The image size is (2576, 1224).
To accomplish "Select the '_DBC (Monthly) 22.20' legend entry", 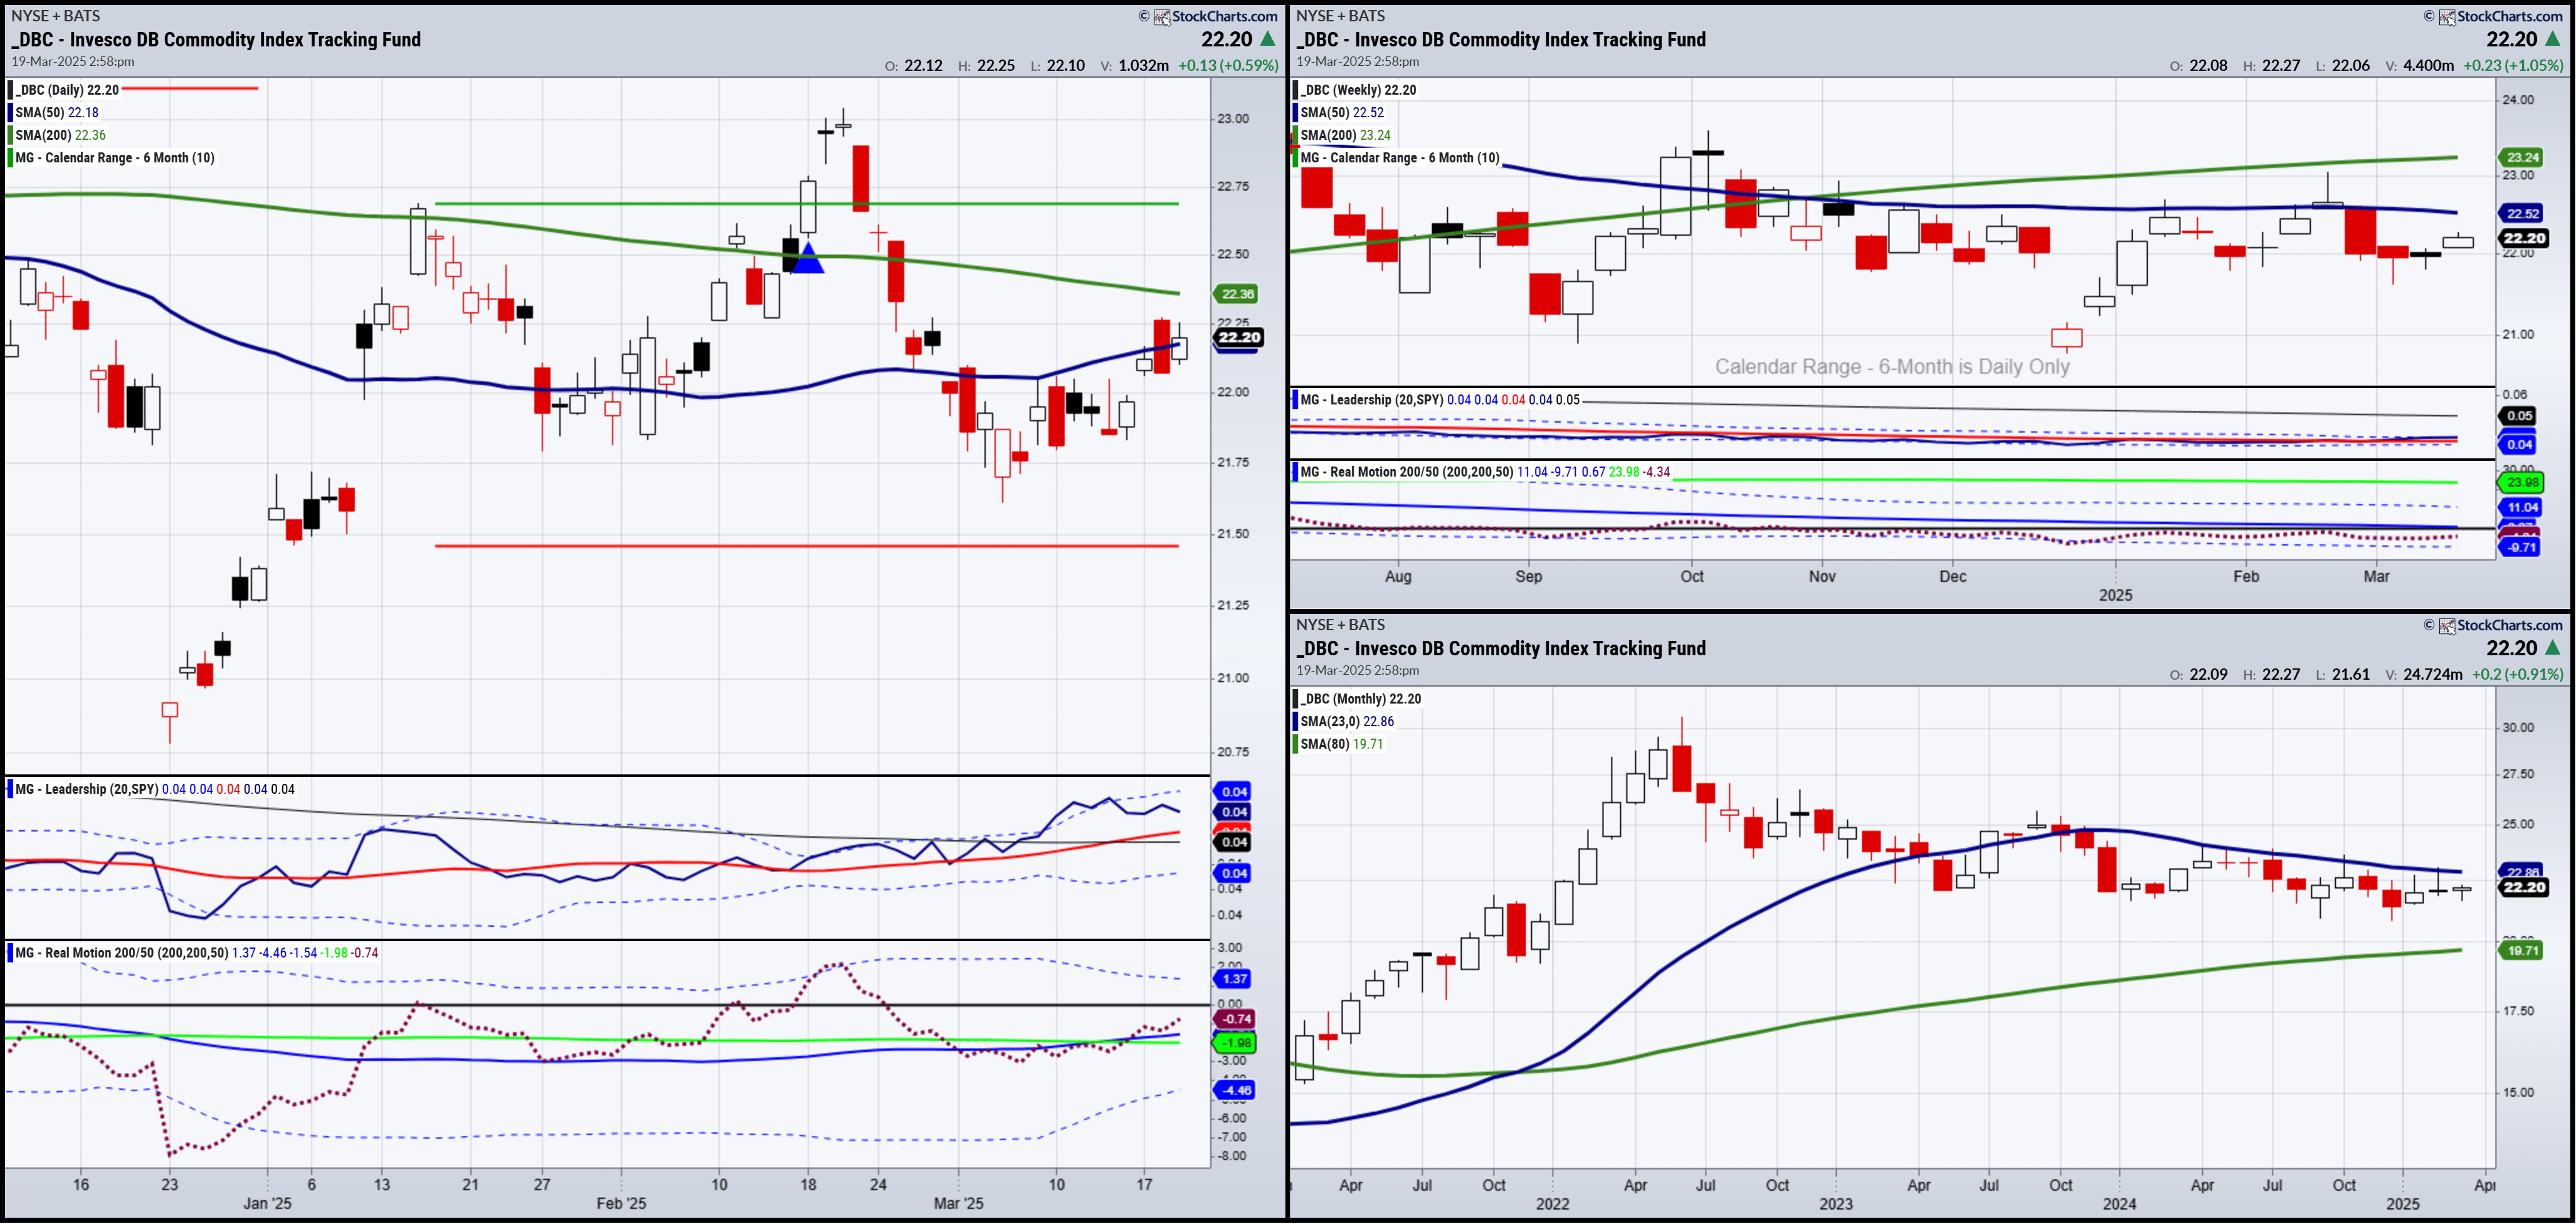I will pos(1360,699).
